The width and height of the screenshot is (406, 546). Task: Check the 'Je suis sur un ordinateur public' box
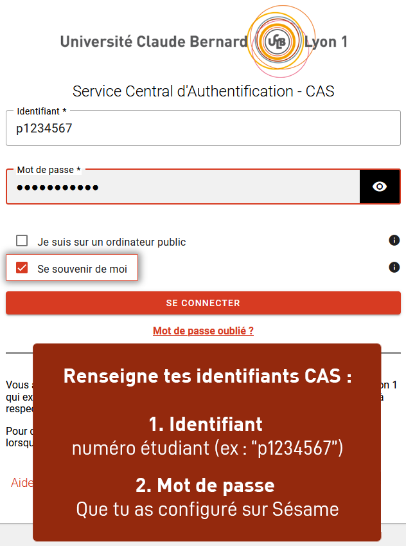[22, 241]
